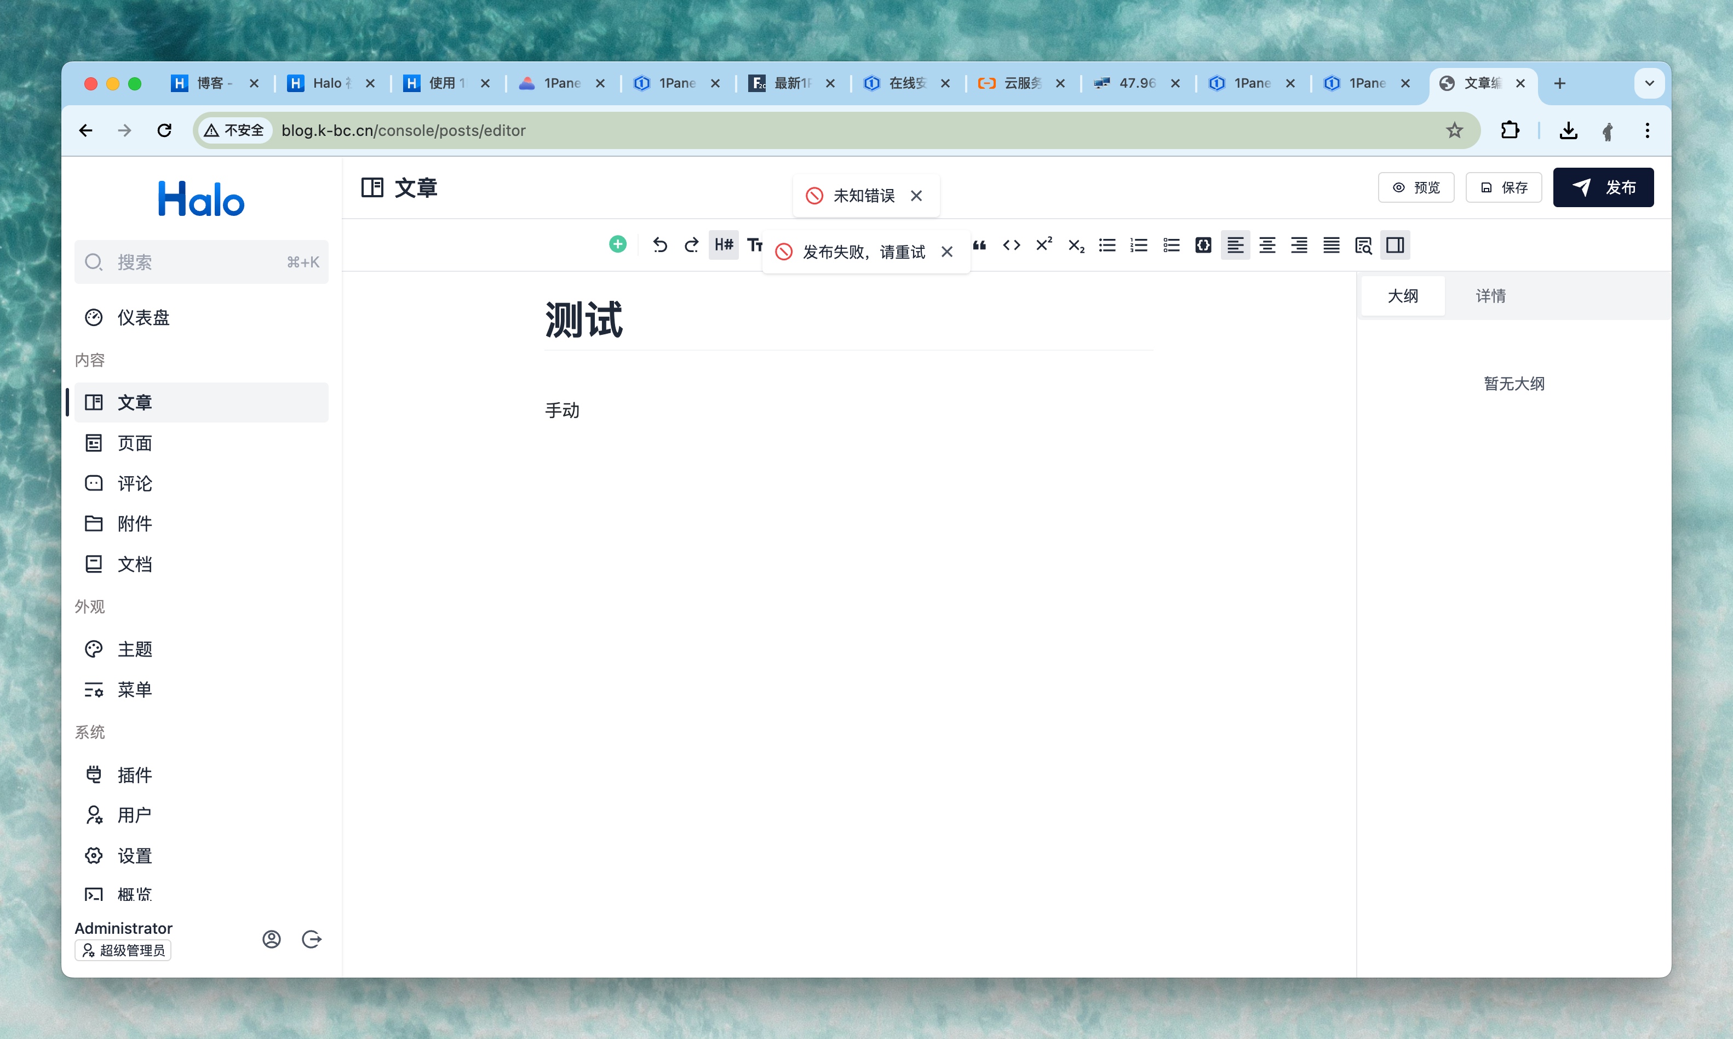This screenshot has height=1039, width=1733.
Task: Close the 发布失败，请重试 notification
Action: coord(946,252)
